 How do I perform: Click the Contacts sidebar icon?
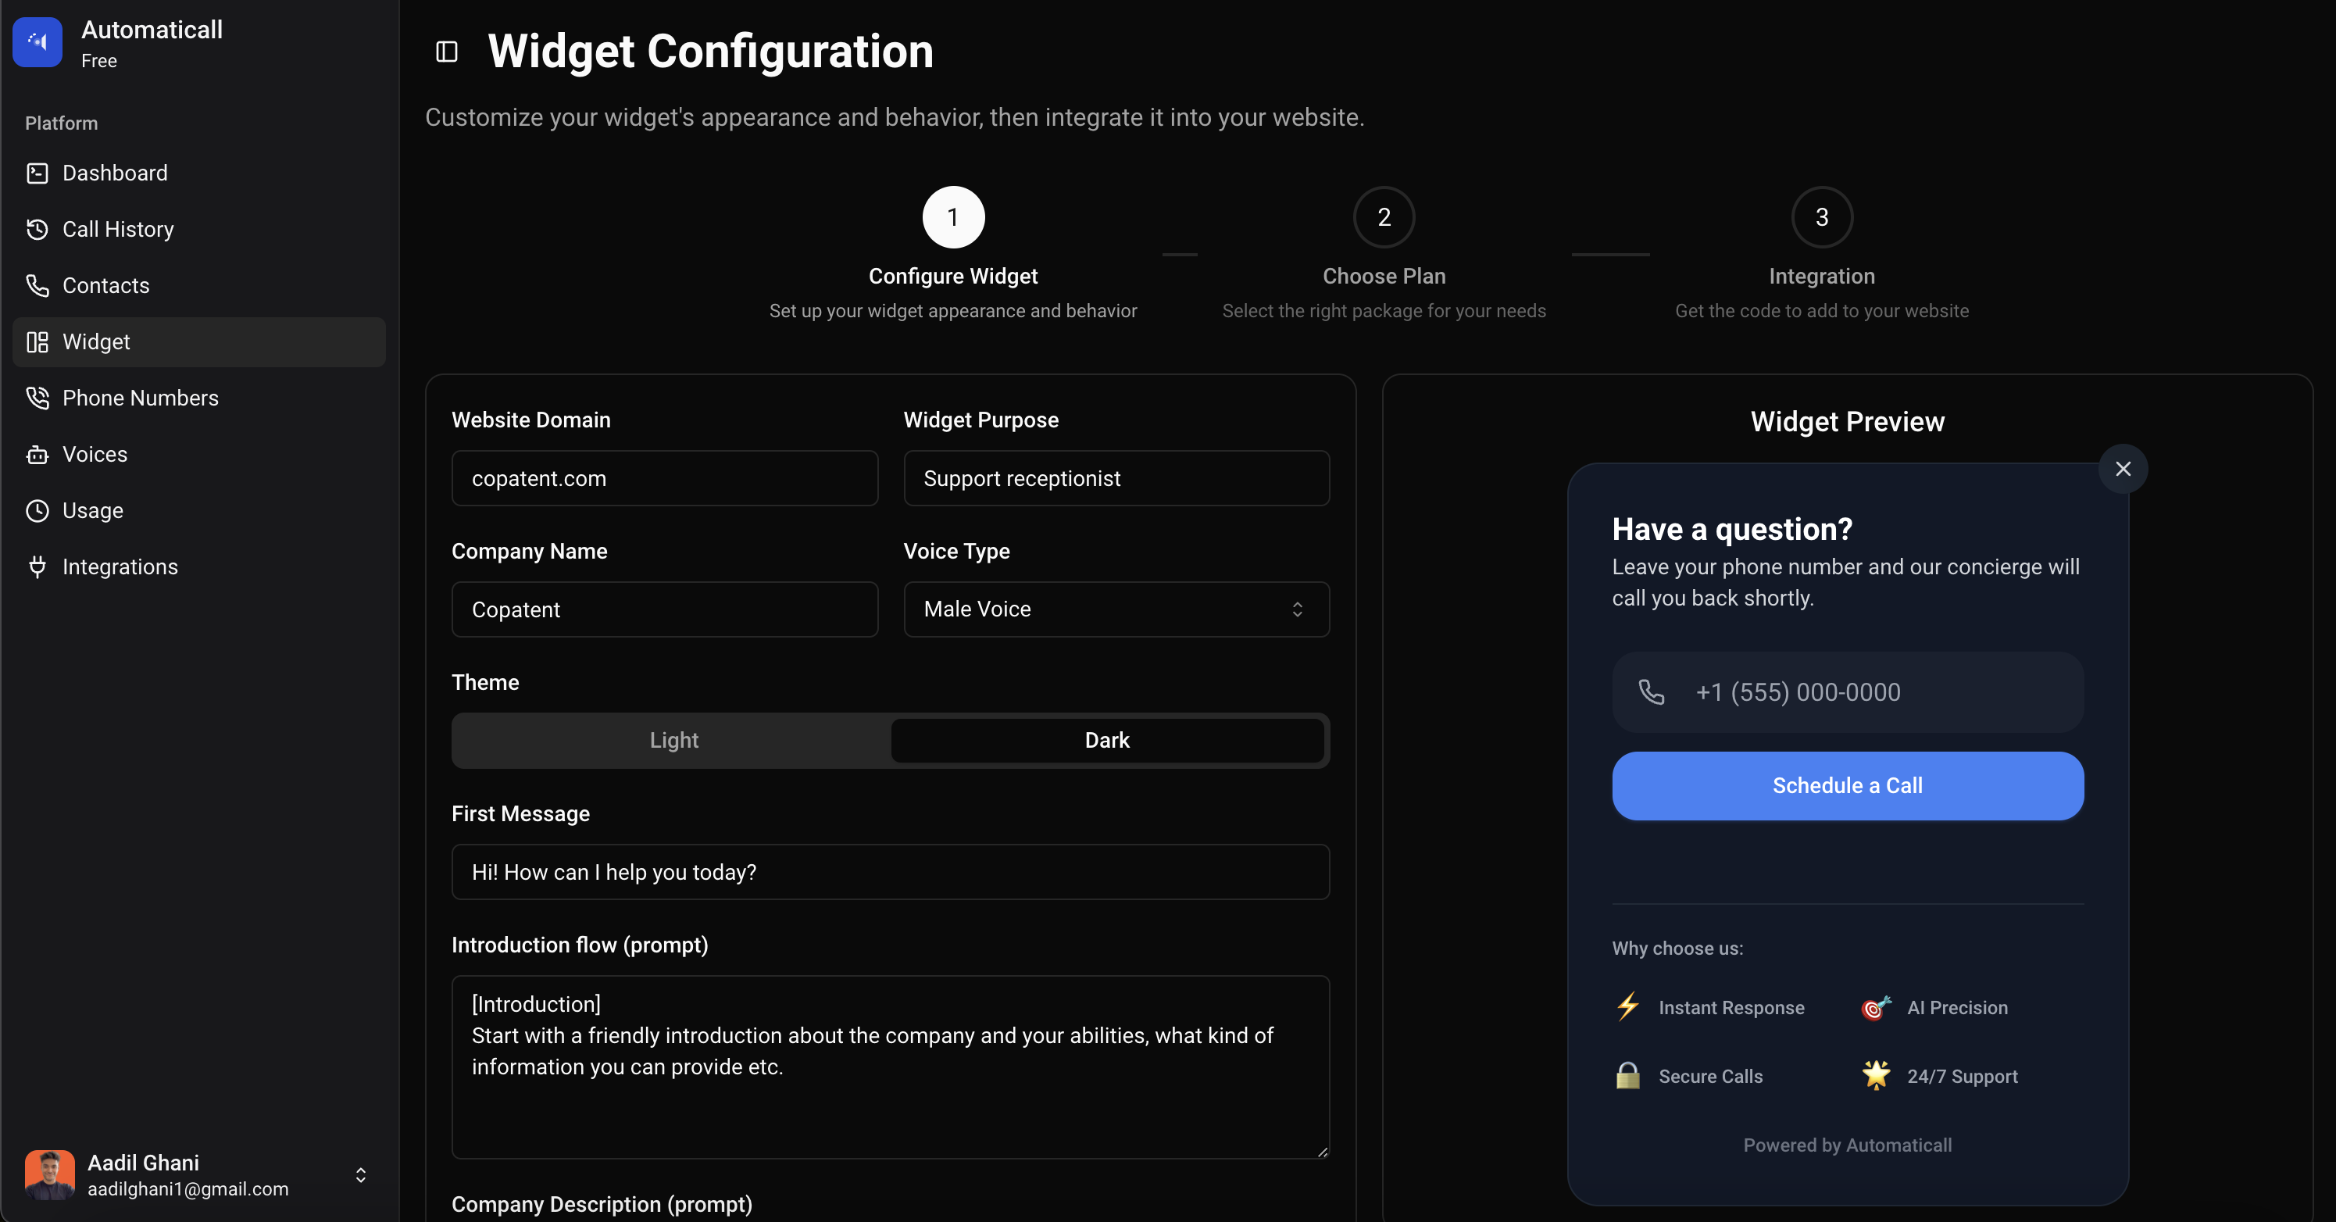(x=37, y=286)
